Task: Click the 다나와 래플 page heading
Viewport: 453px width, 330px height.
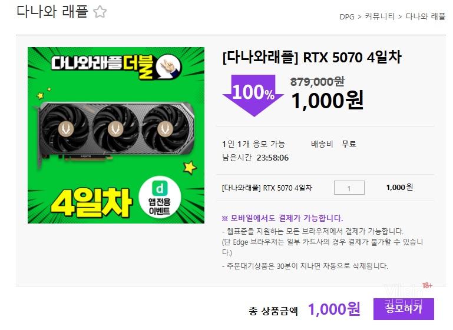Action: (52, 12)
